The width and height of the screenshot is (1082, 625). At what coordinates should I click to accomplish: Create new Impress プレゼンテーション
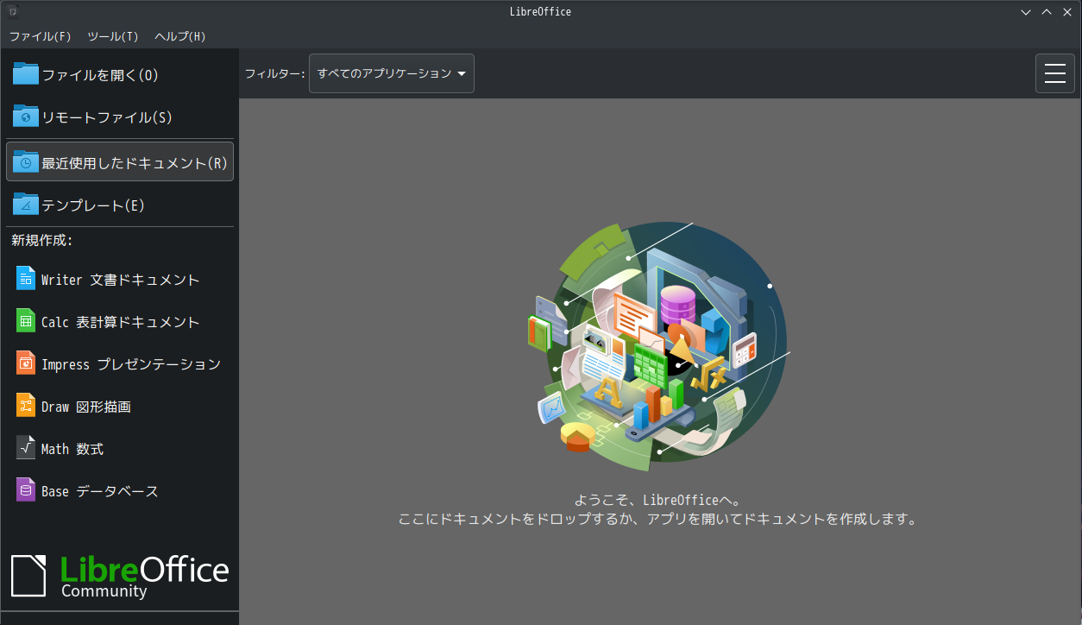120,363
